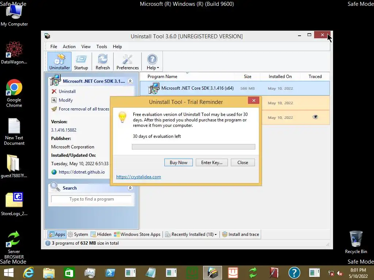Open the guest78807f folder on desktop

(14, 166)
